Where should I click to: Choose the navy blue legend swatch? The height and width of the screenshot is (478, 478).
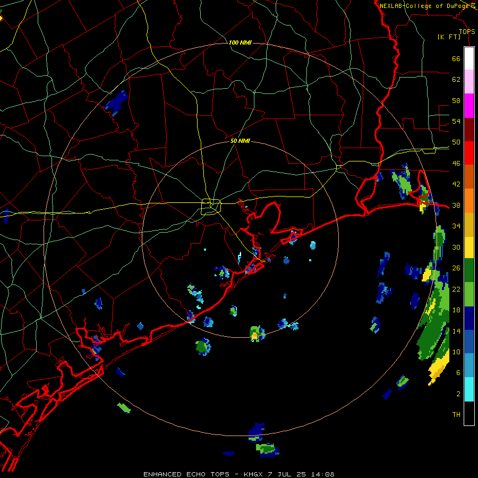click(x=469, y=318)
